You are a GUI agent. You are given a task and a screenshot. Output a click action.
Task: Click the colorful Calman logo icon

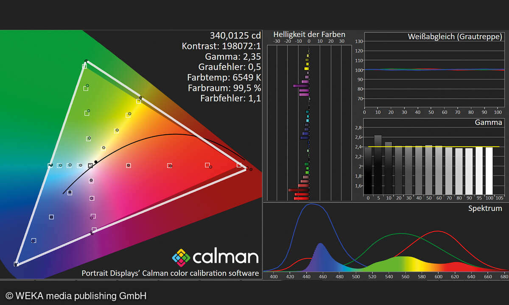click(180, 257)
